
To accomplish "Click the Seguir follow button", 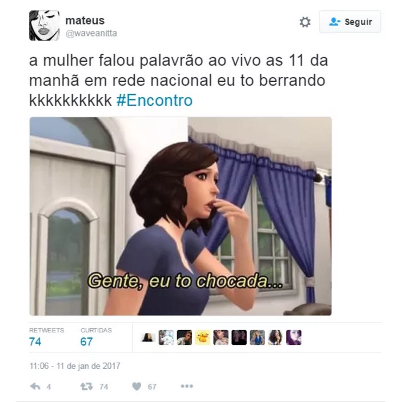I will (x=350, y=22).
